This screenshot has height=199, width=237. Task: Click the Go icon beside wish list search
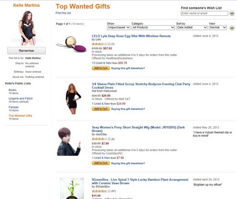pyautogui.click(x=232, y=13)
